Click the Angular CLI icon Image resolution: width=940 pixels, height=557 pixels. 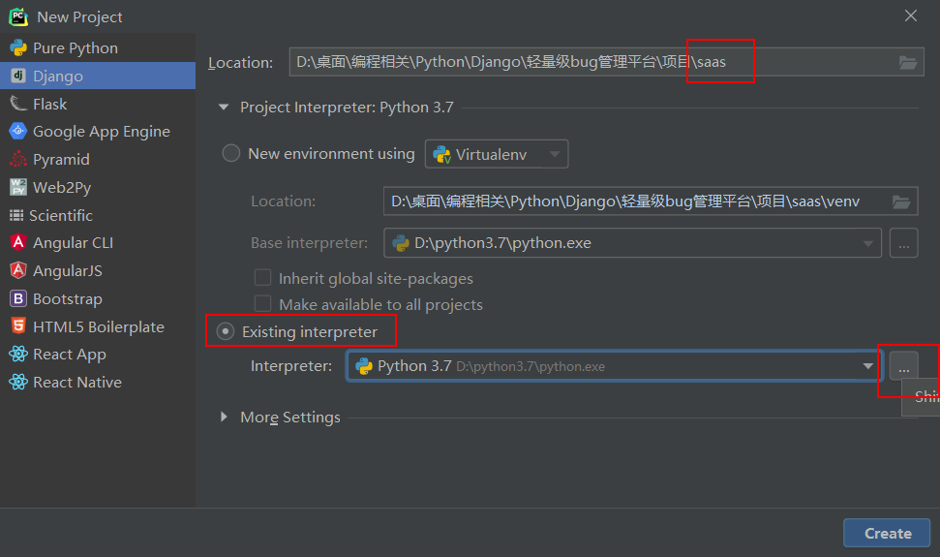(x=18, y=242)
